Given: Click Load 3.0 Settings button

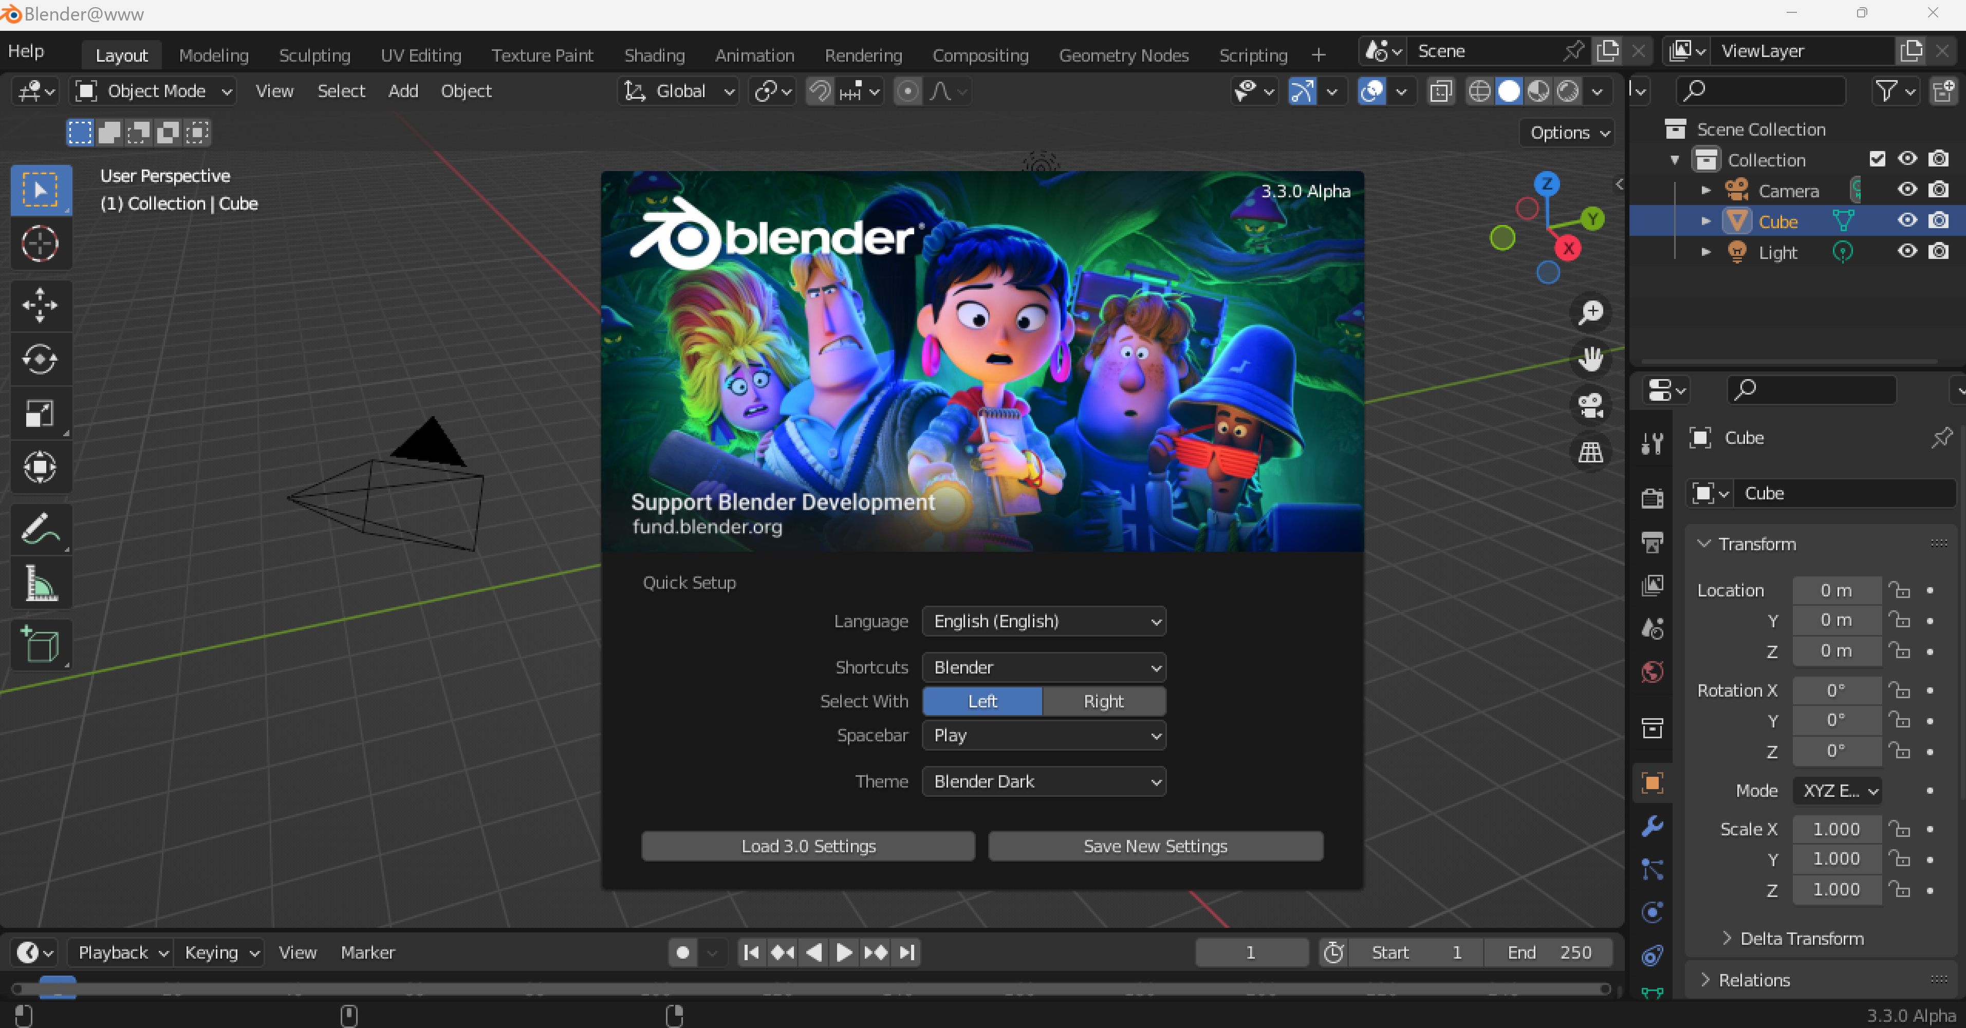Looking at the screenshot, I should [x=807, y=846].
